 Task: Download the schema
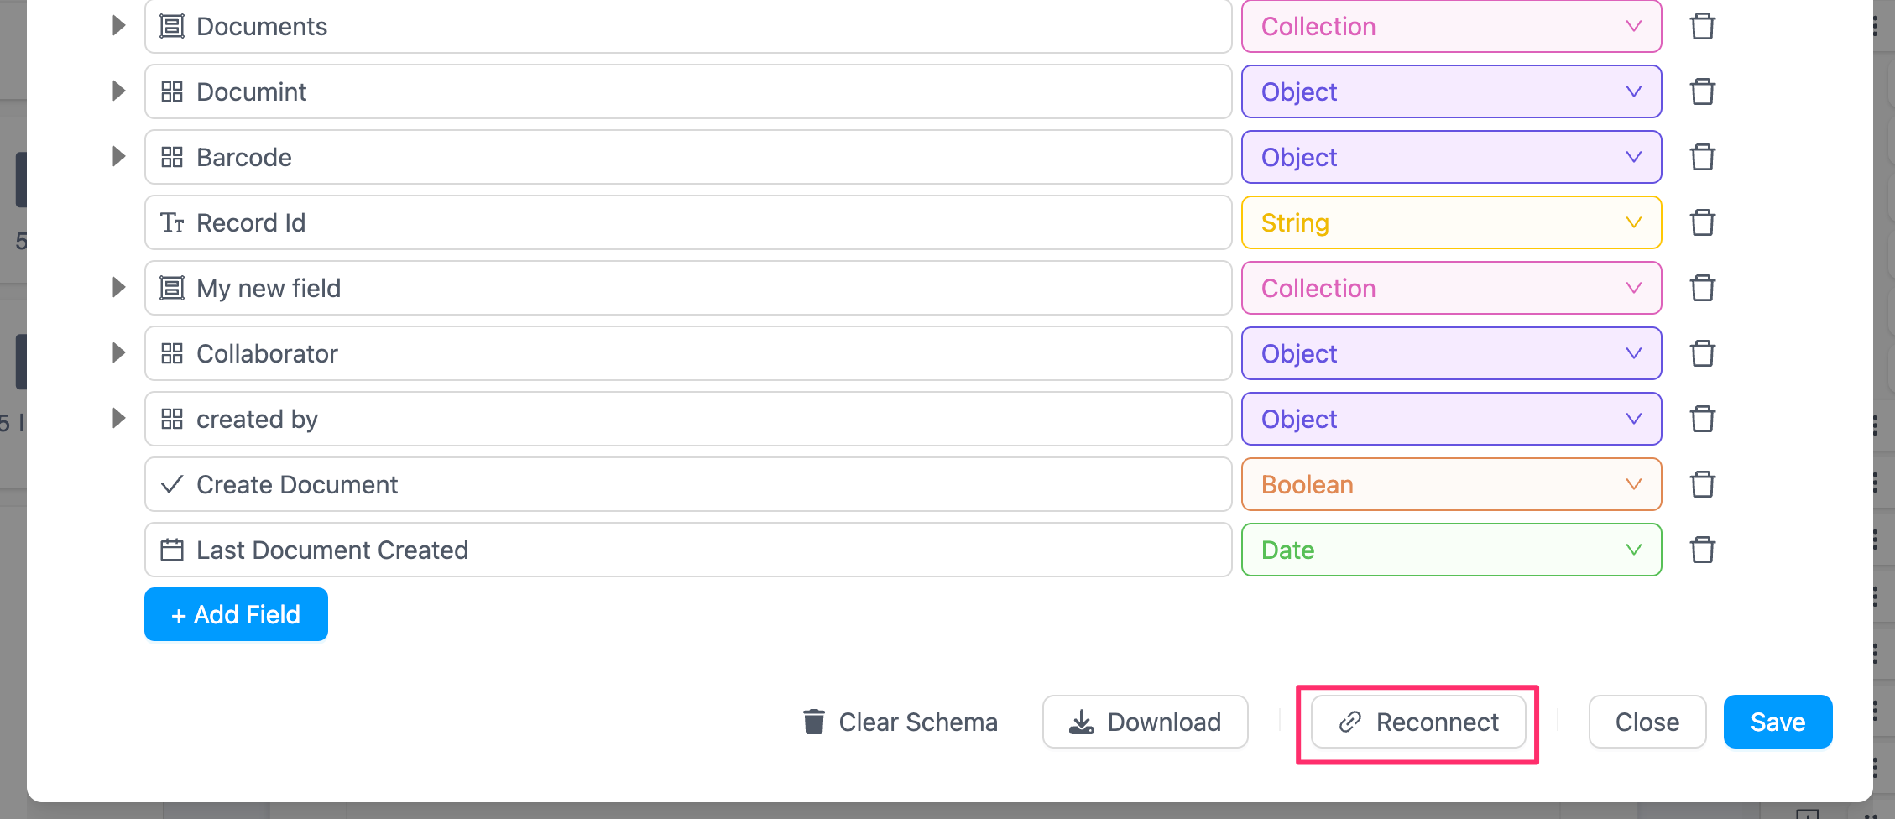click(1145, 722)
